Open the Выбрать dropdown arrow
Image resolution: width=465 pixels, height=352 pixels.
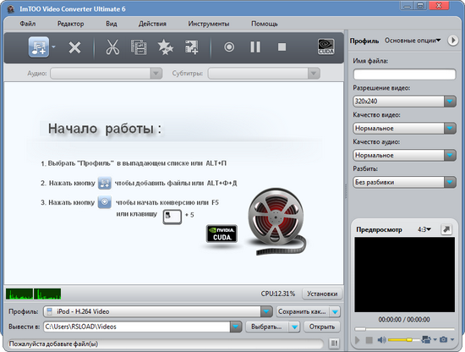tap(294, 327)
